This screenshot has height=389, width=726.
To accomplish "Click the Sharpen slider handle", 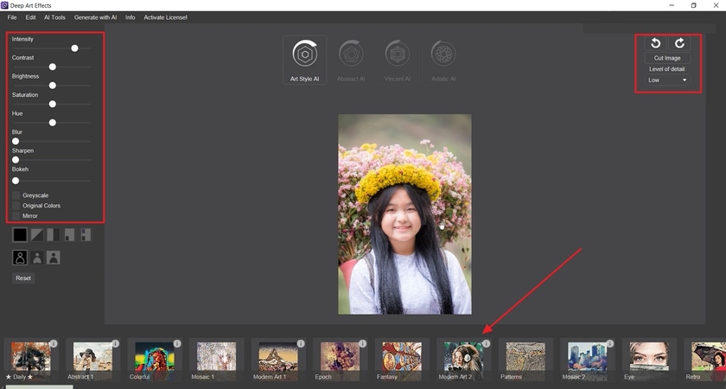I will tap(16, 160).
